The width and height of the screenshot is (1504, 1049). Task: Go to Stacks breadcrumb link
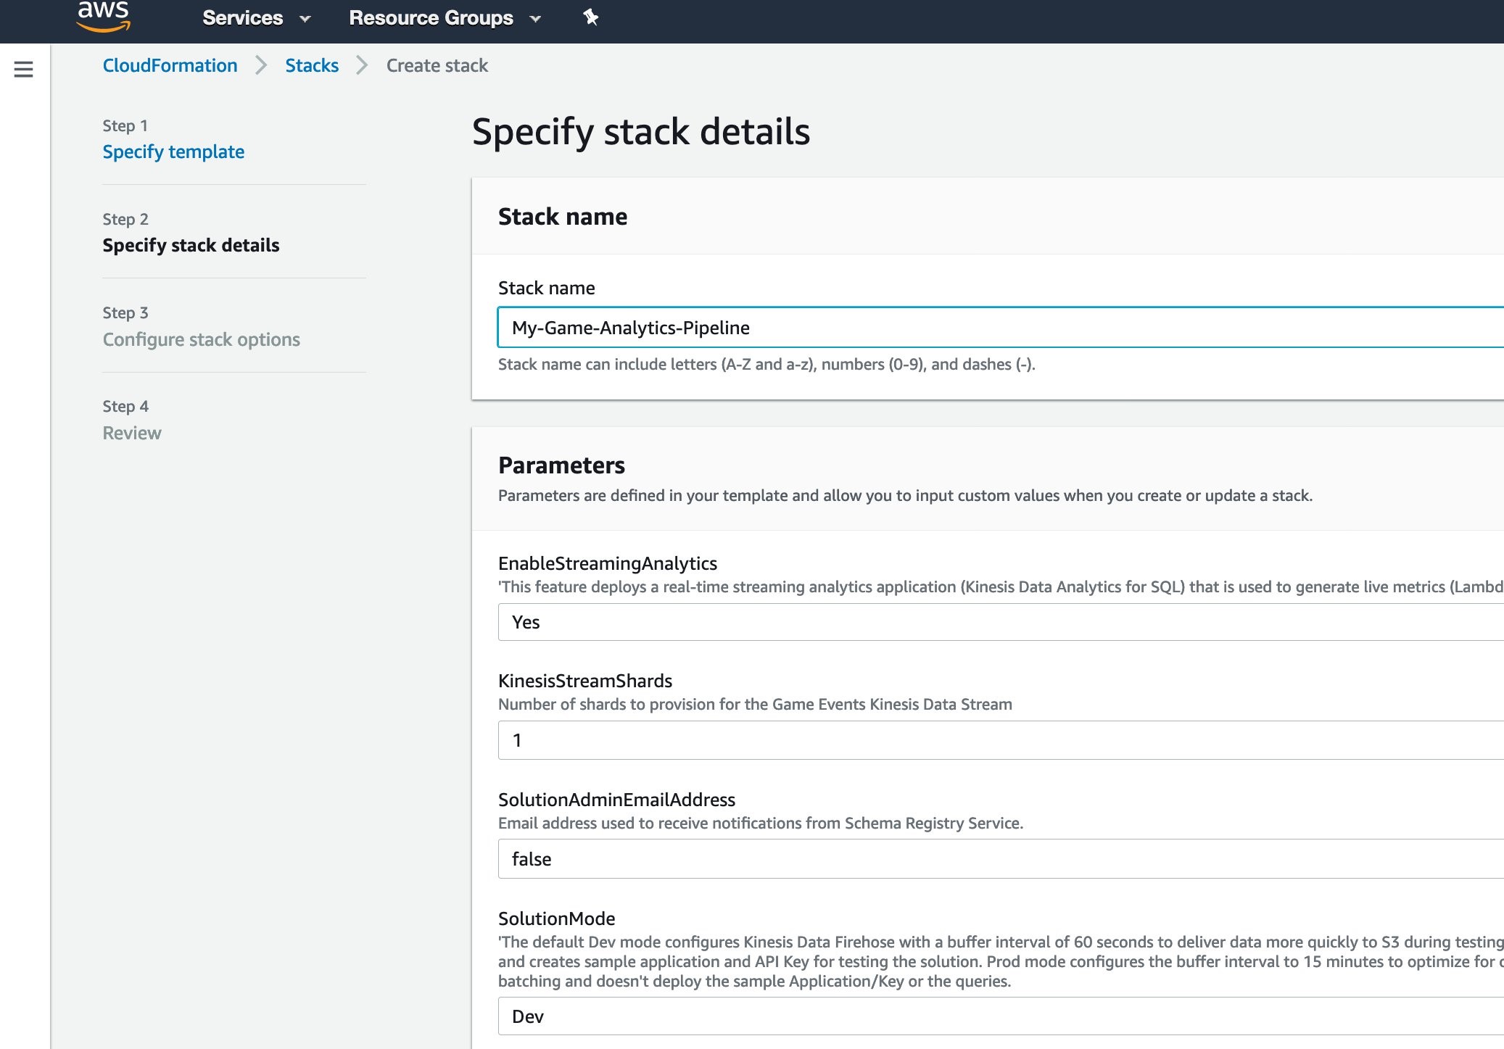click(312, 65)
